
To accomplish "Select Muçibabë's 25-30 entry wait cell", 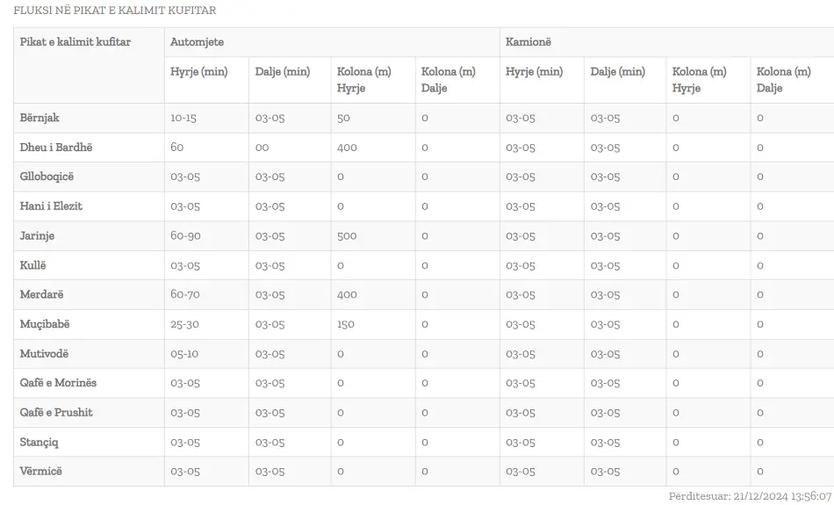I will pos(206,324).
